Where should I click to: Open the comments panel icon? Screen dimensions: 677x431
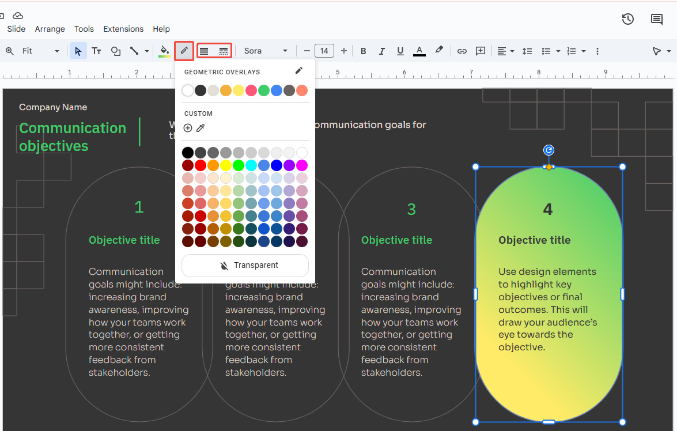pos(657,19)
